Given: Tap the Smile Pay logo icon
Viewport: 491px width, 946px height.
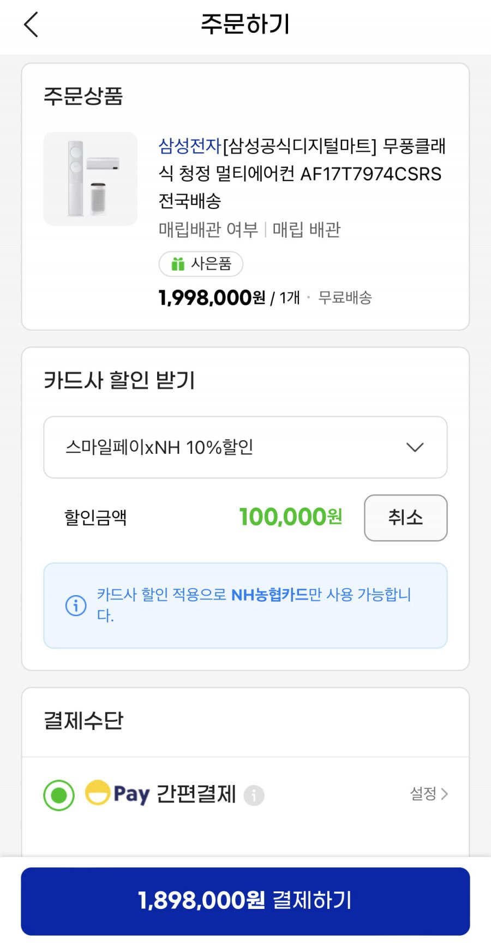Looking at the screenshot, I should pyautogui.click(x=117, y=794).
